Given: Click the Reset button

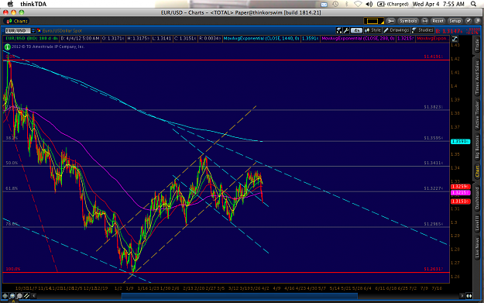Looking at the screenshot, I should click(x=438, y=21).
